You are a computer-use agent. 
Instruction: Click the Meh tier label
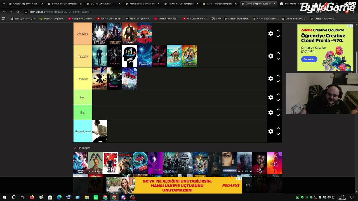83,98
